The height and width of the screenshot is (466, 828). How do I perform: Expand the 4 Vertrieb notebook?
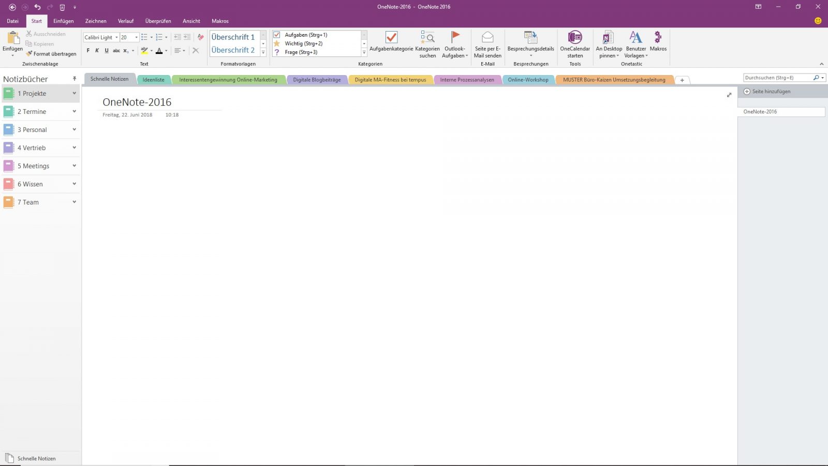[75, 148]
